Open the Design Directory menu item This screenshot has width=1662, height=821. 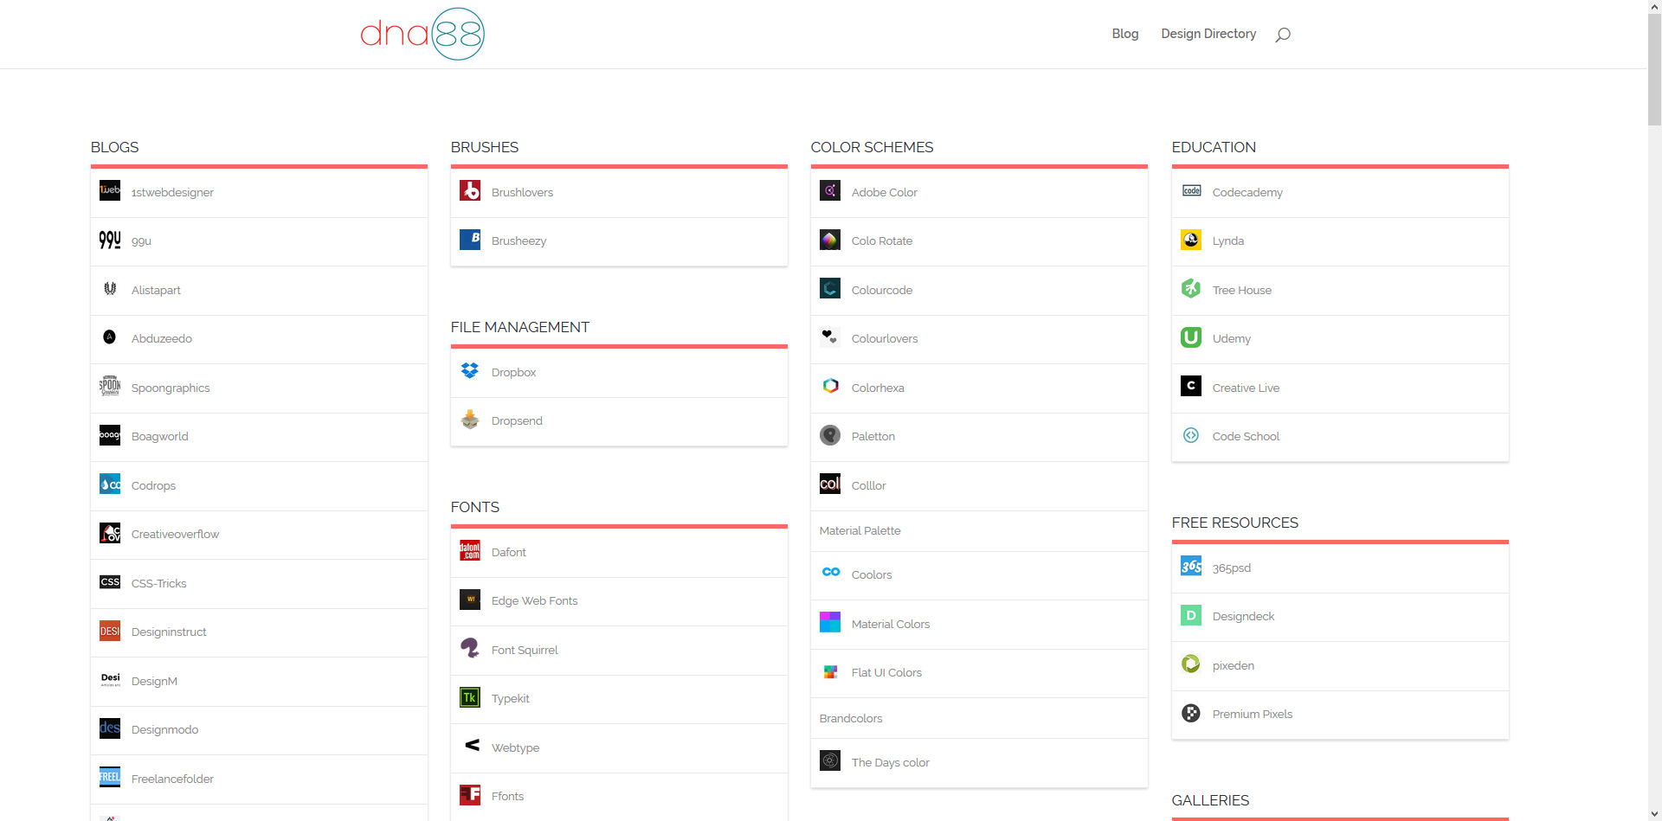click(1208, 34)
